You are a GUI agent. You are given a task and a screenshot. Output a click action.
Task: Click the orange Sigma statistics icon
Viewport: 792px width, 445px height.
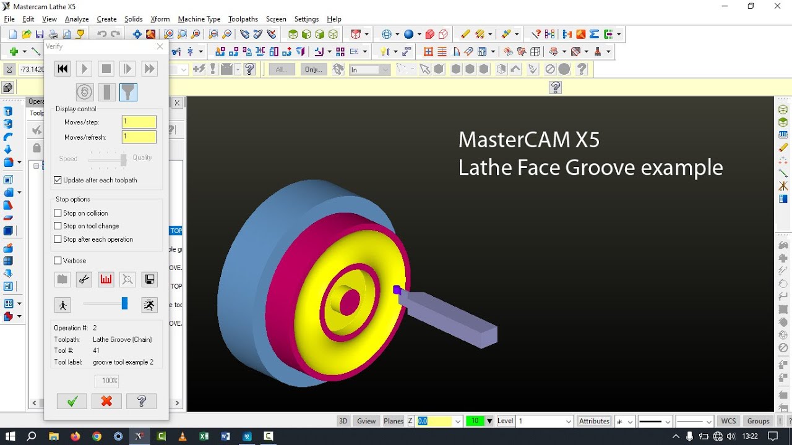(x=594, y=35)
